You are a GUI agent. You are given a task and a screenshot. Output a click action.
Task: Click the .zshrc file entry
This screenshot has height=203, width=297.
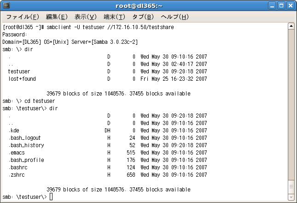click(x=16, y=175)
